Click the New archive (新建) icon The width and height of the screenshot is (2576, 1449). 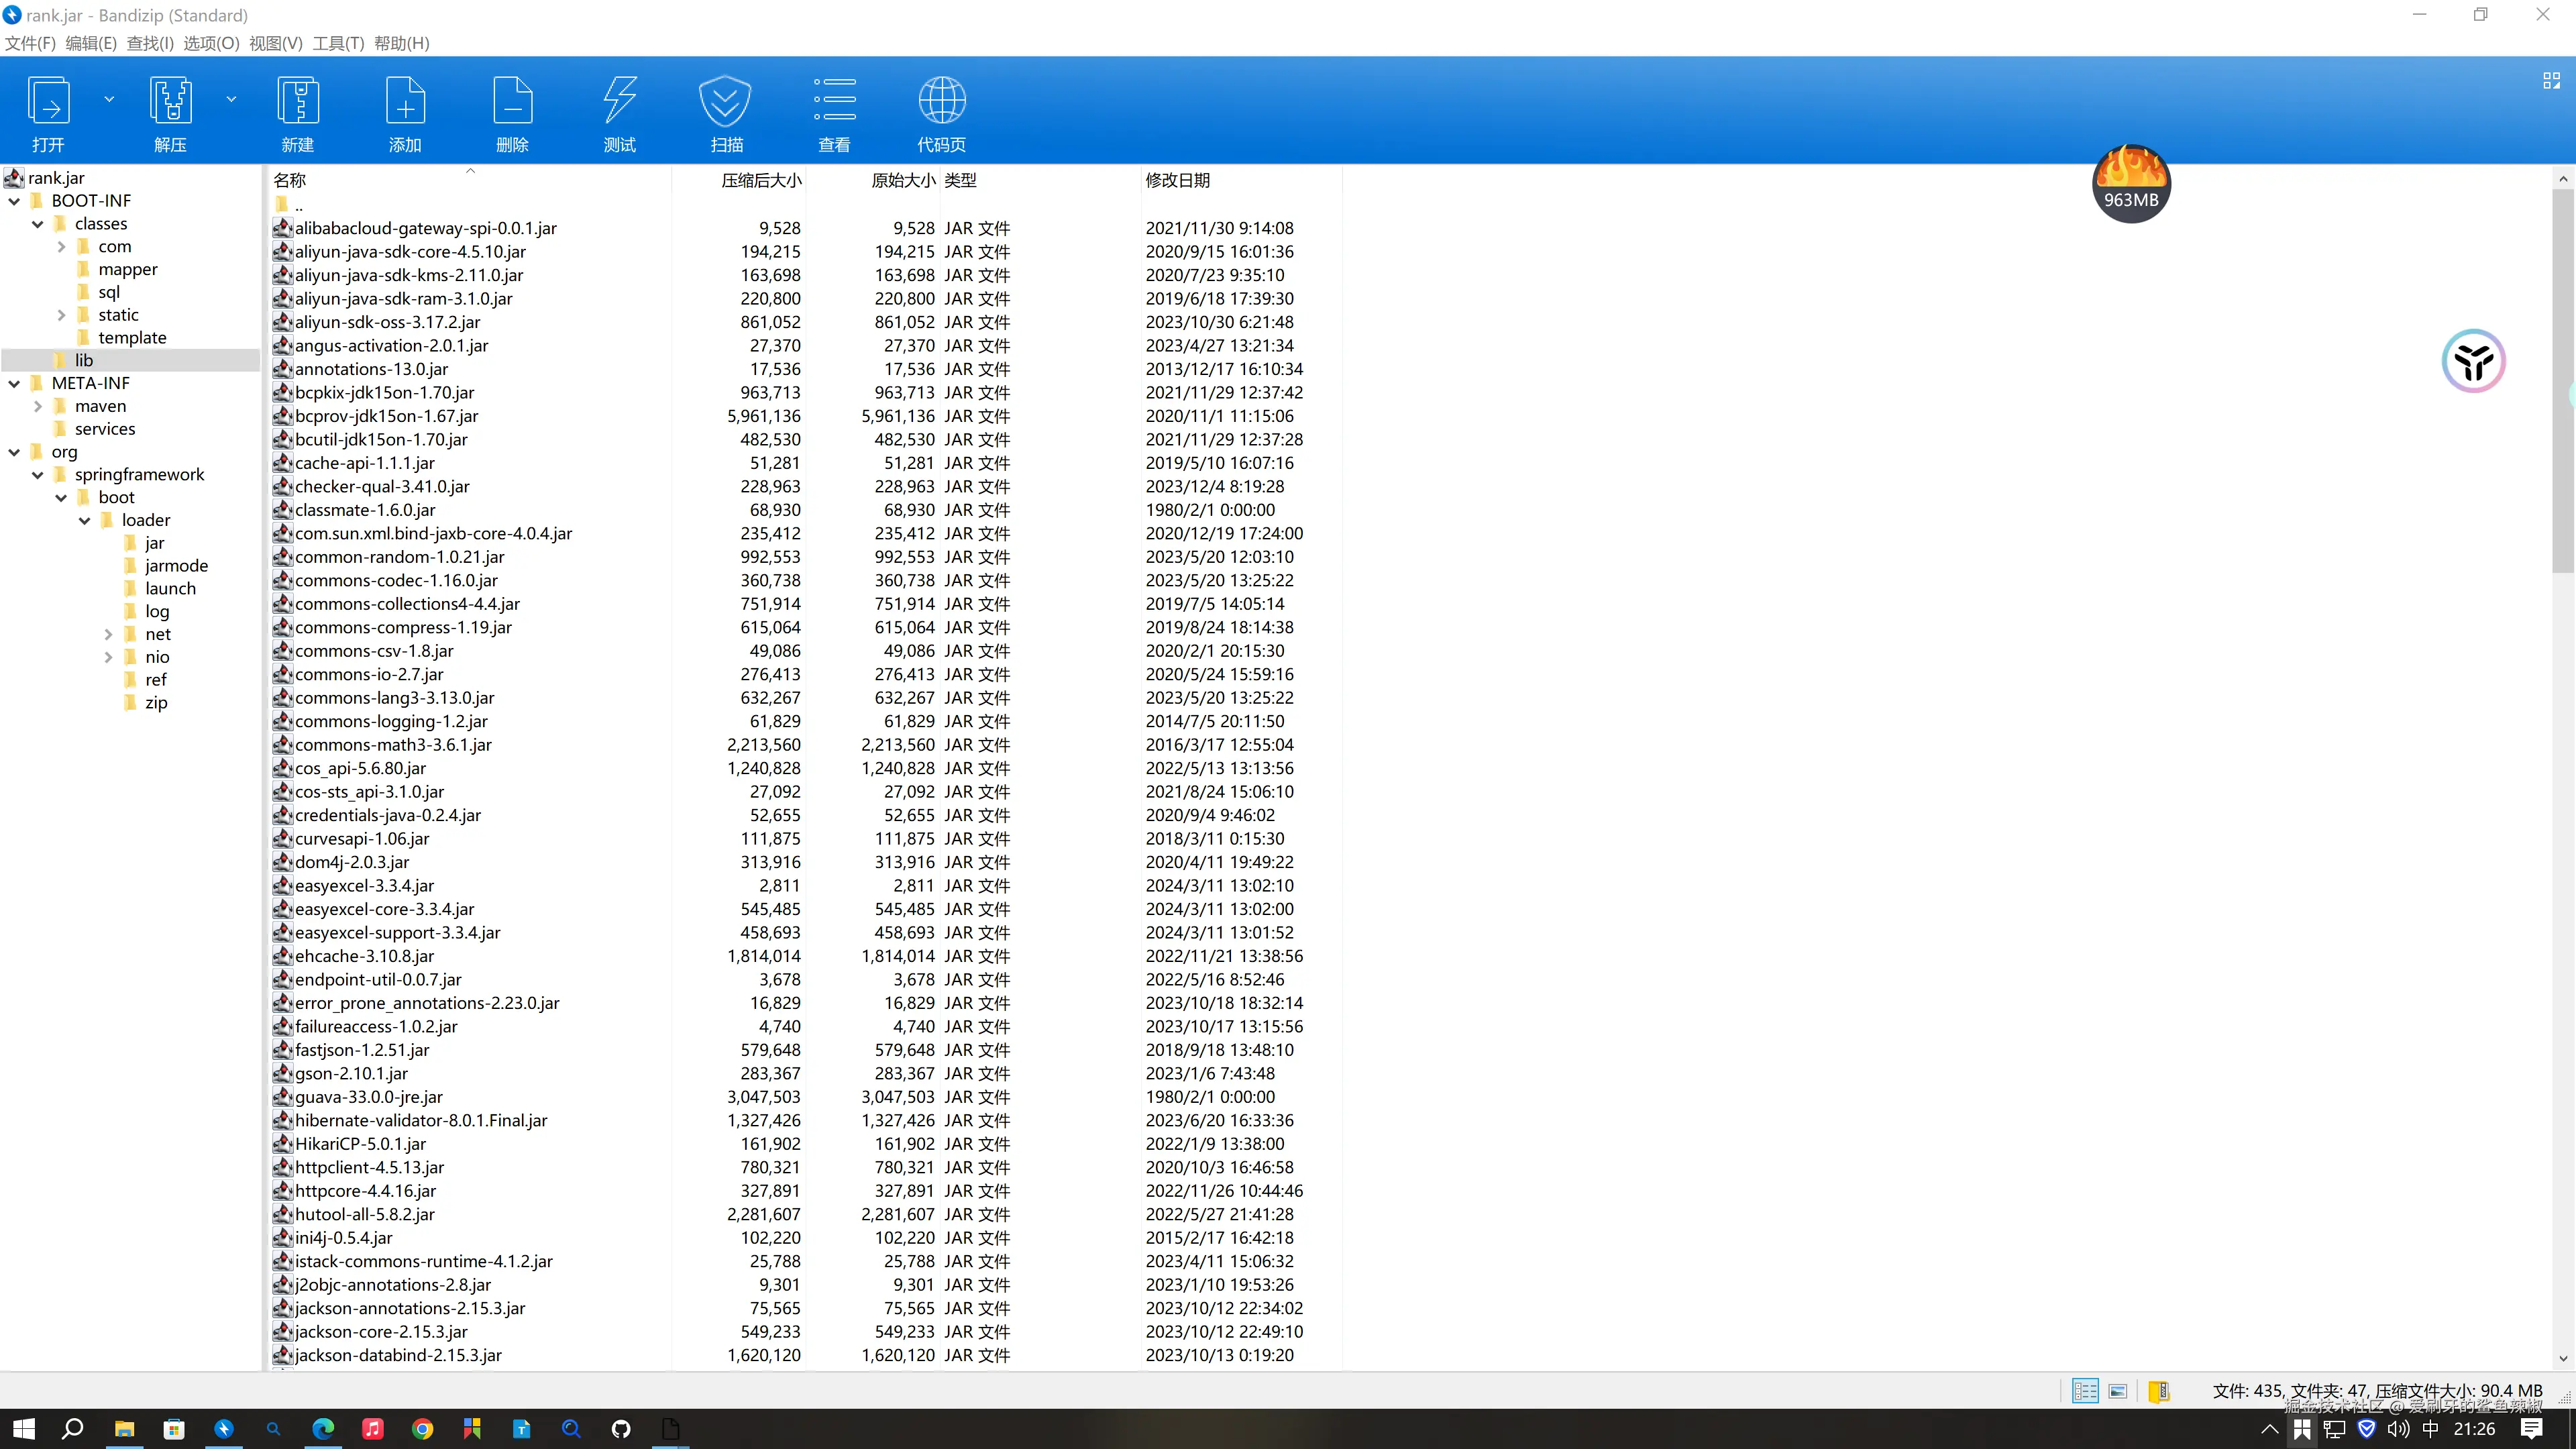297,101
